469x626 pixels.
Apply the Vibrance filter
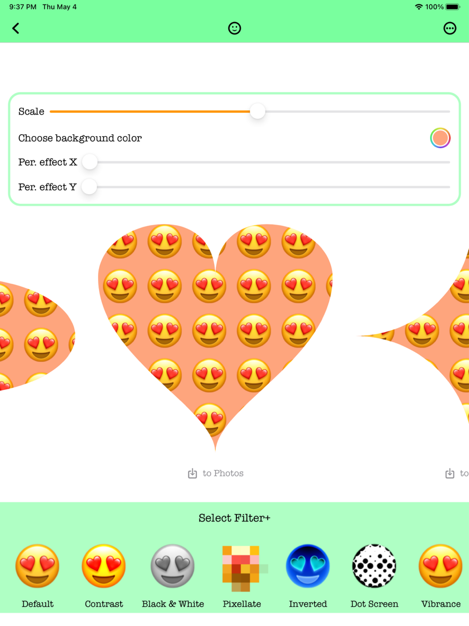(x=441, y=566)
